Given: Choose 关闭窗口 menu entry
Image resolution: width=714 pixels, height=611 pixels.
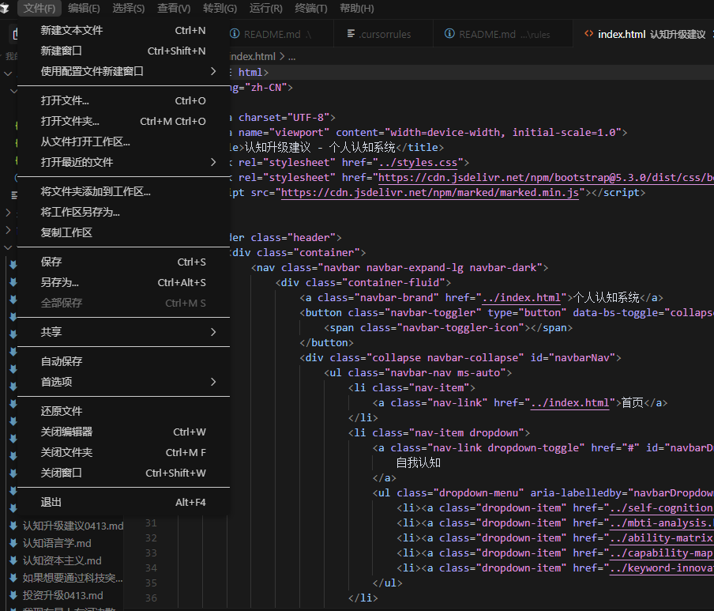Looking at the screenshot, I should click(123, 473).
